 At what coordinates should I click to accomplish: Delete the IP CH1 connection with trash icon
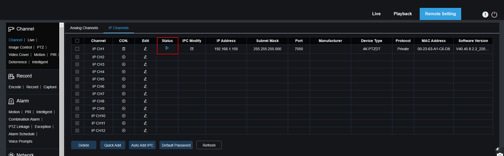[x=124, y=49]
